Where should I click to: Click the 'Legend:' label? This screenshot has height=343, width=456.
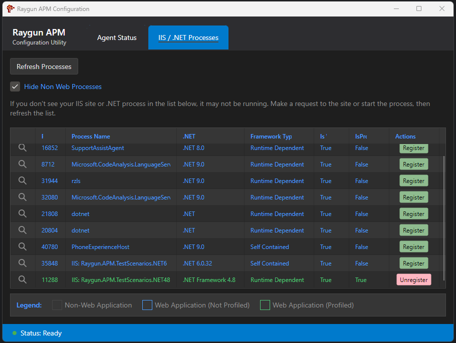pyautogui.click(x=29, y=305)
